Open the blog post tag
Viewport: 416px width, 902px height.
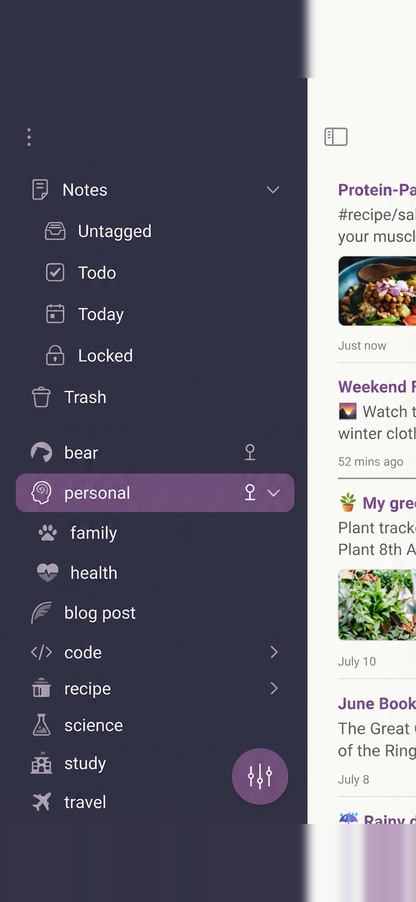[100, 613]
